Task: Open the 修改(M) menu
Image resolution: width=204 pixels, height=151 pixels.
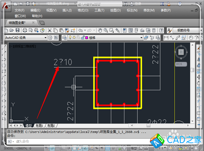Action: (149, 10)
